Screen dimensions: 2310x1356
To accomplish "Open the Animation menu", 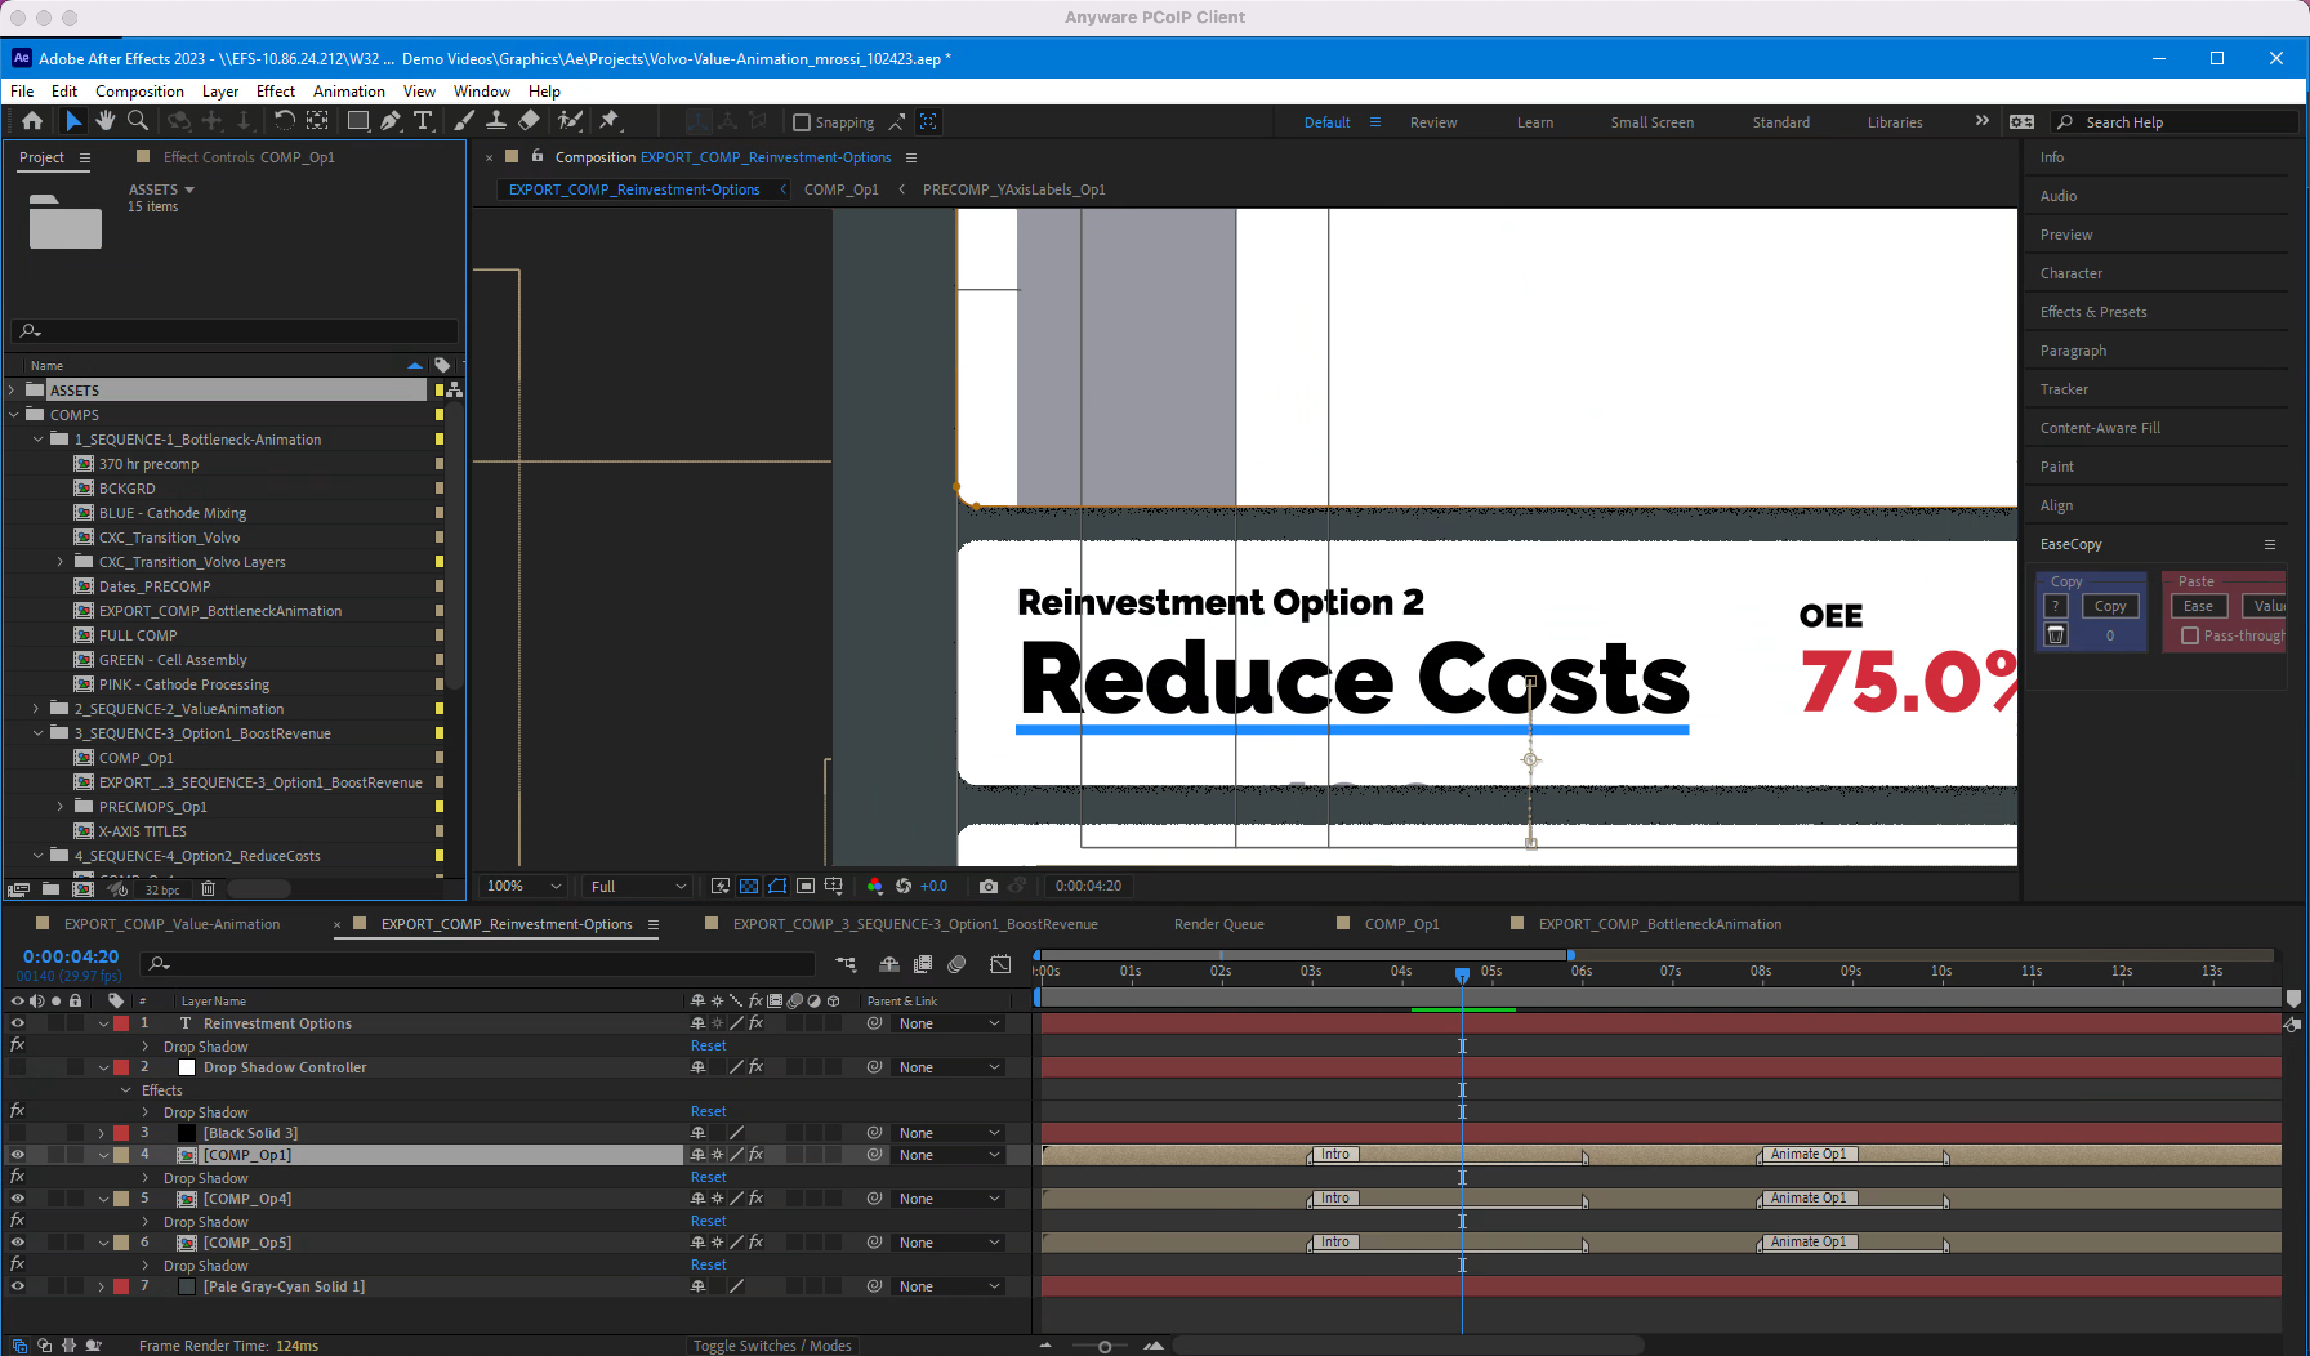I will pyautogui.click(x=348, y=91).
